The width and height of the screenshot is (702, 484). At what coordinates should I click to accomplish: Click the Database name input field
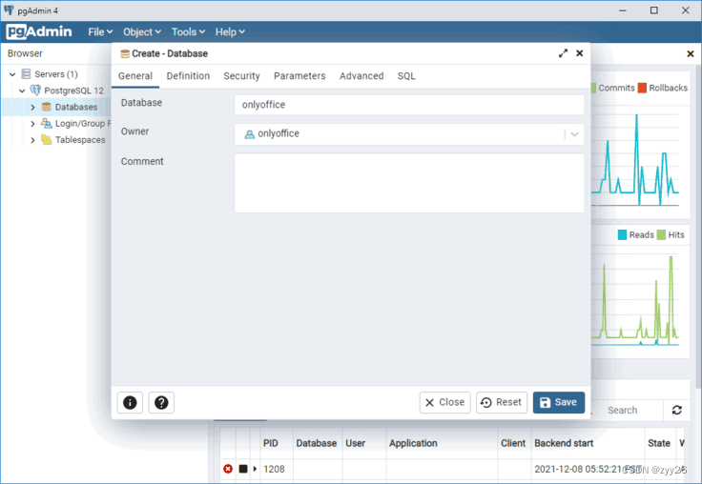click(x=409, y=105)
